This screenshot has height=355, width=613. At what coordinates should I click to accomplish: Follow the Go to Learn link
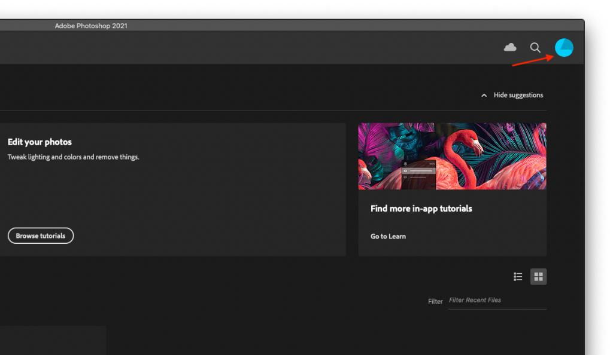(x=388, y=237)
